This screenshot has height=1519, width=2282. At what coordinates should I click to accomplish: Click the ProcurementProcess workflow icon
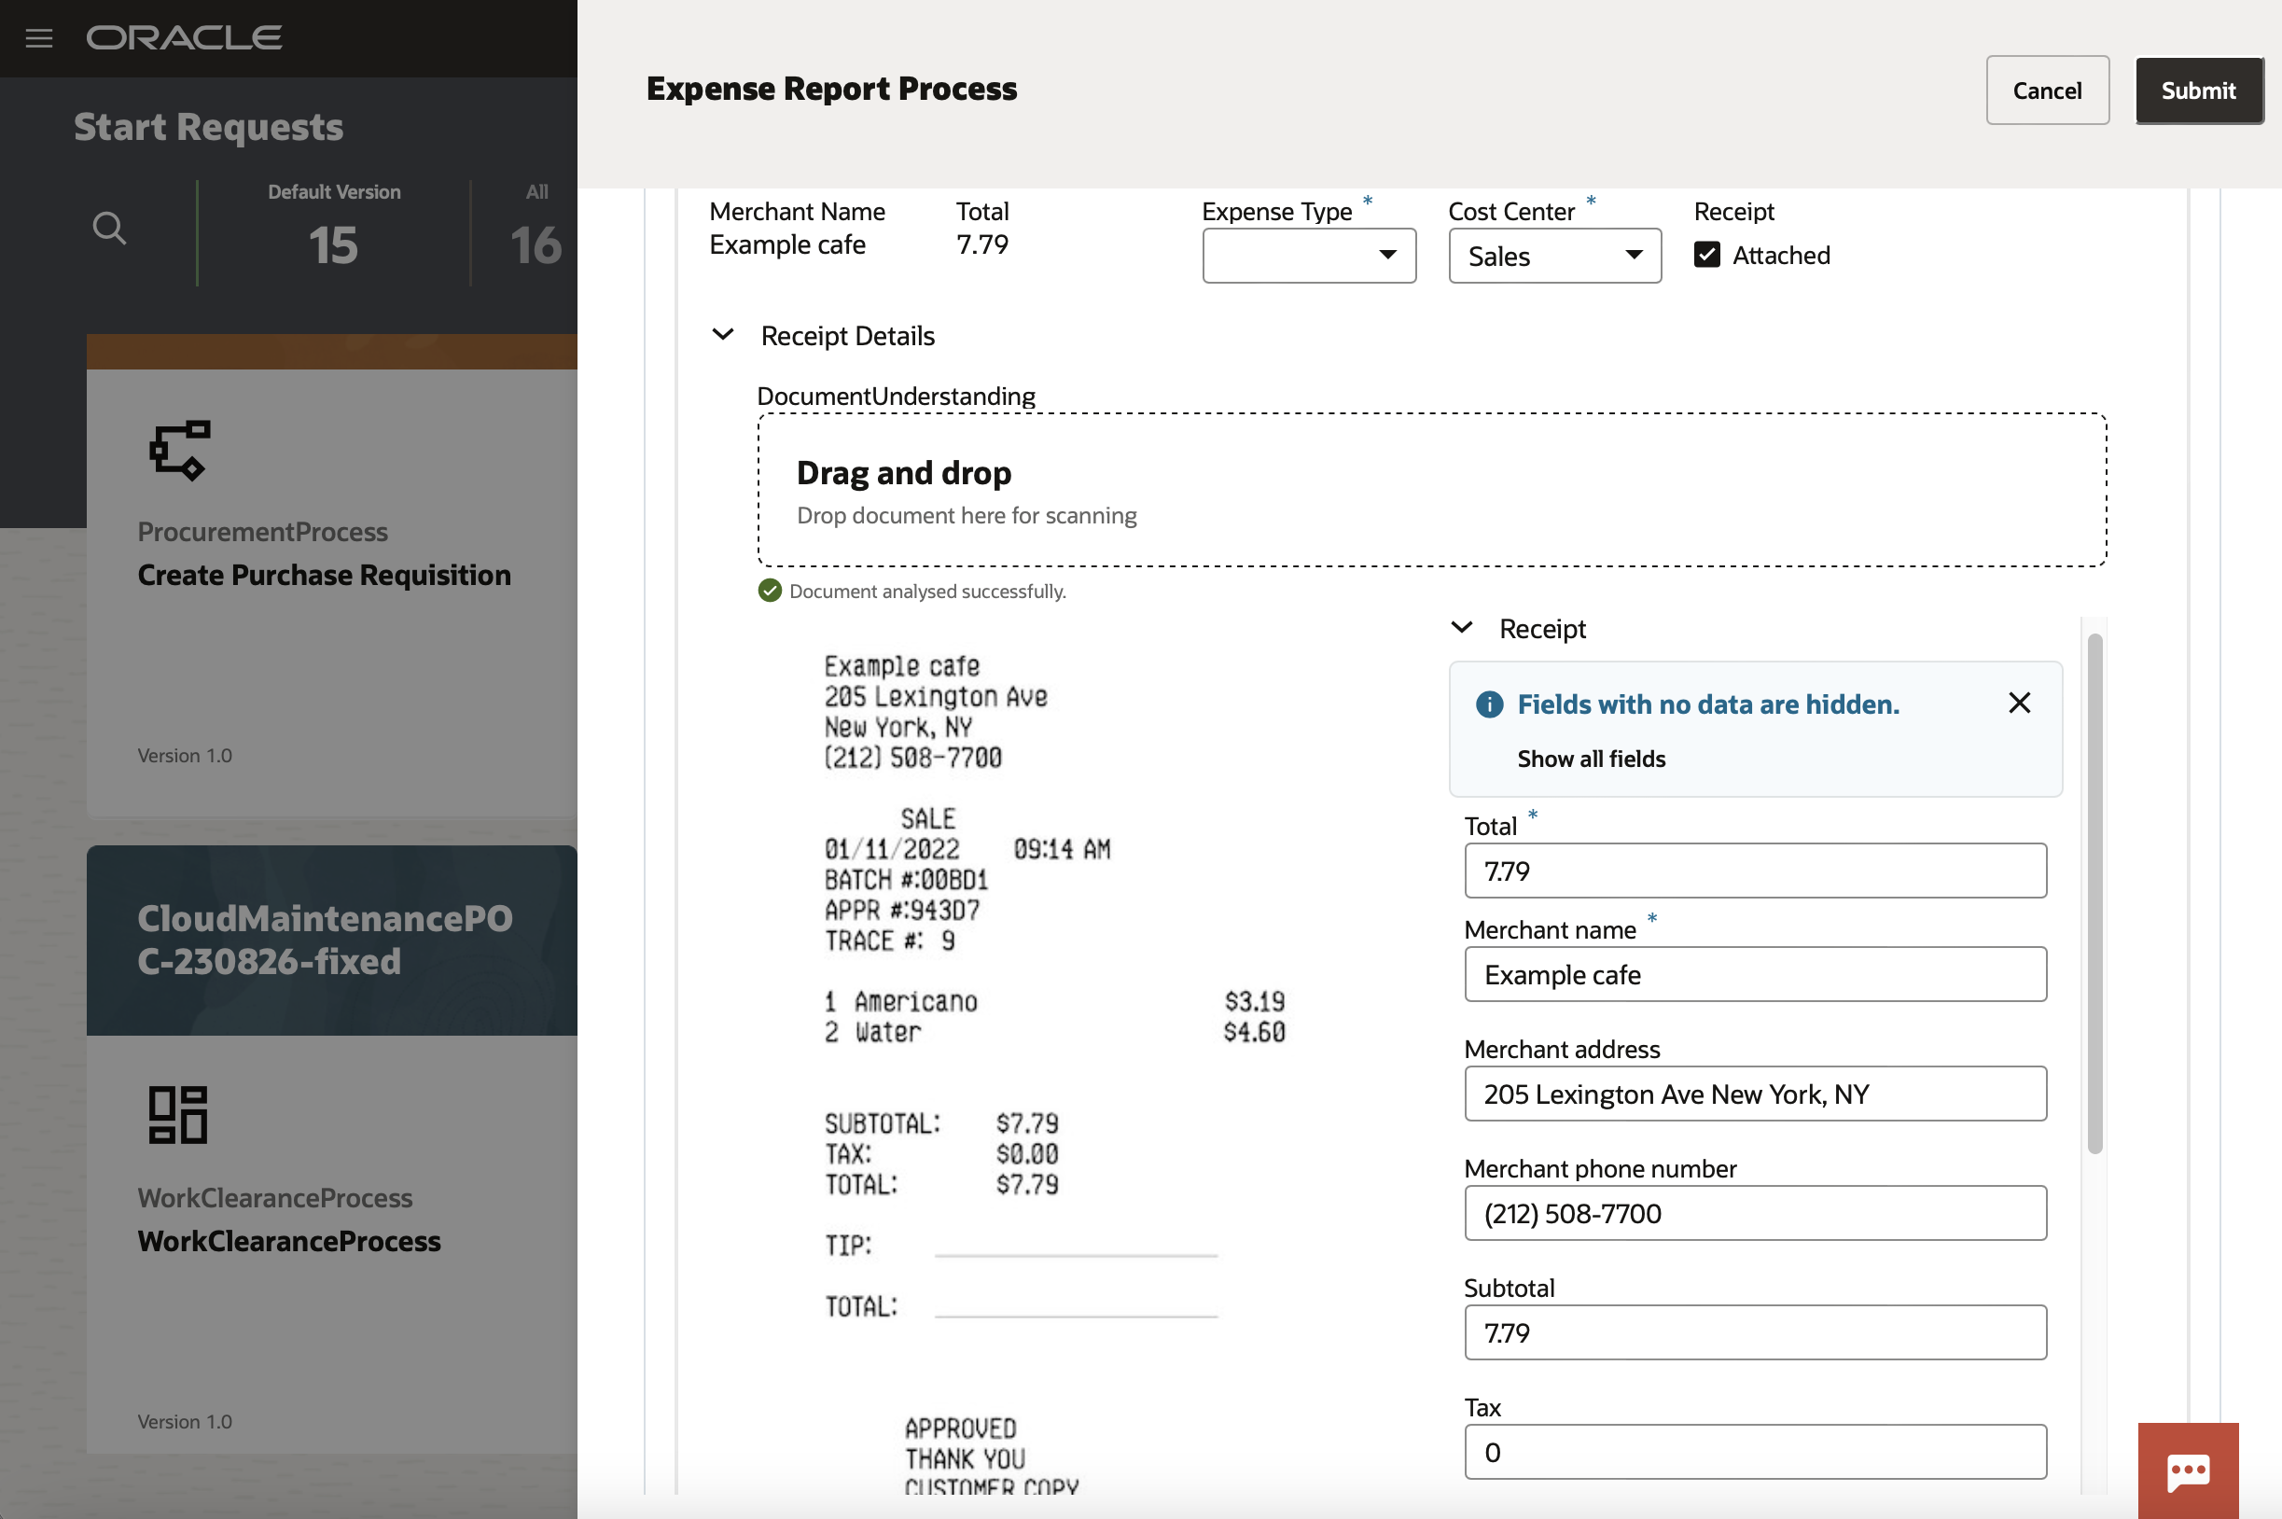tap(178, 450)
